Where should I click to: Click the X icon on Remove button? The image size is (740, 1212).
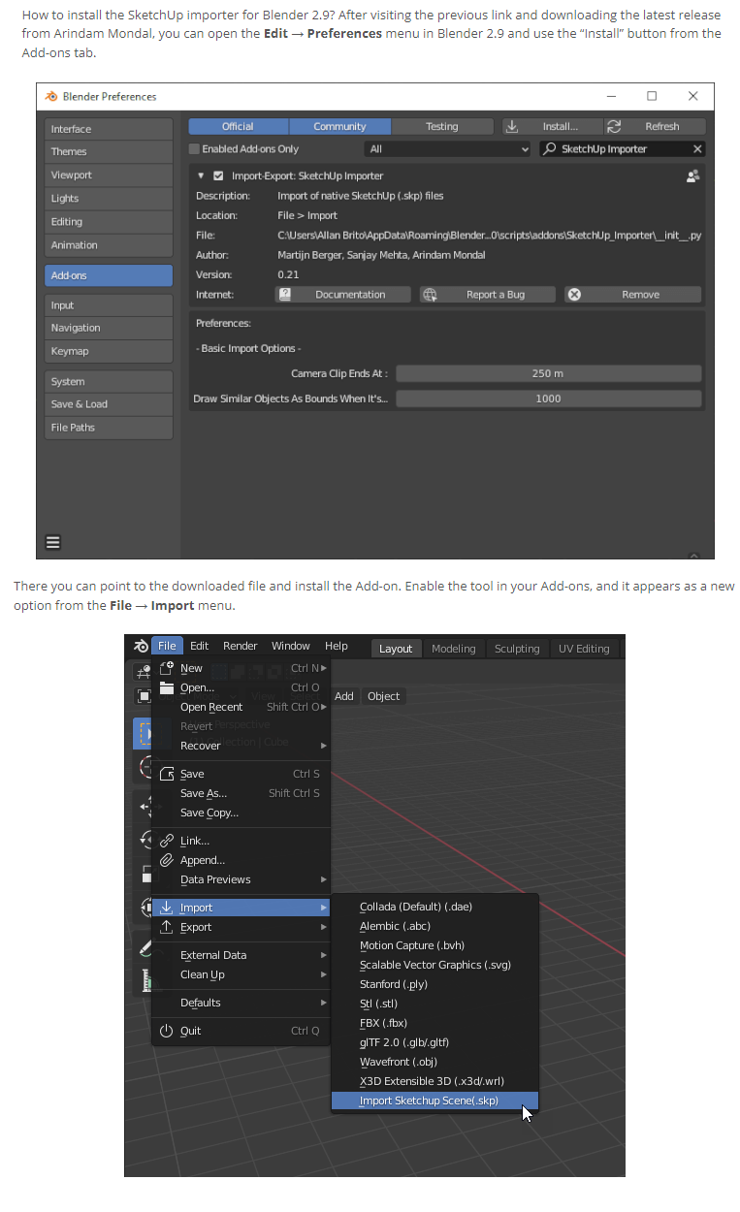[574, 295]
